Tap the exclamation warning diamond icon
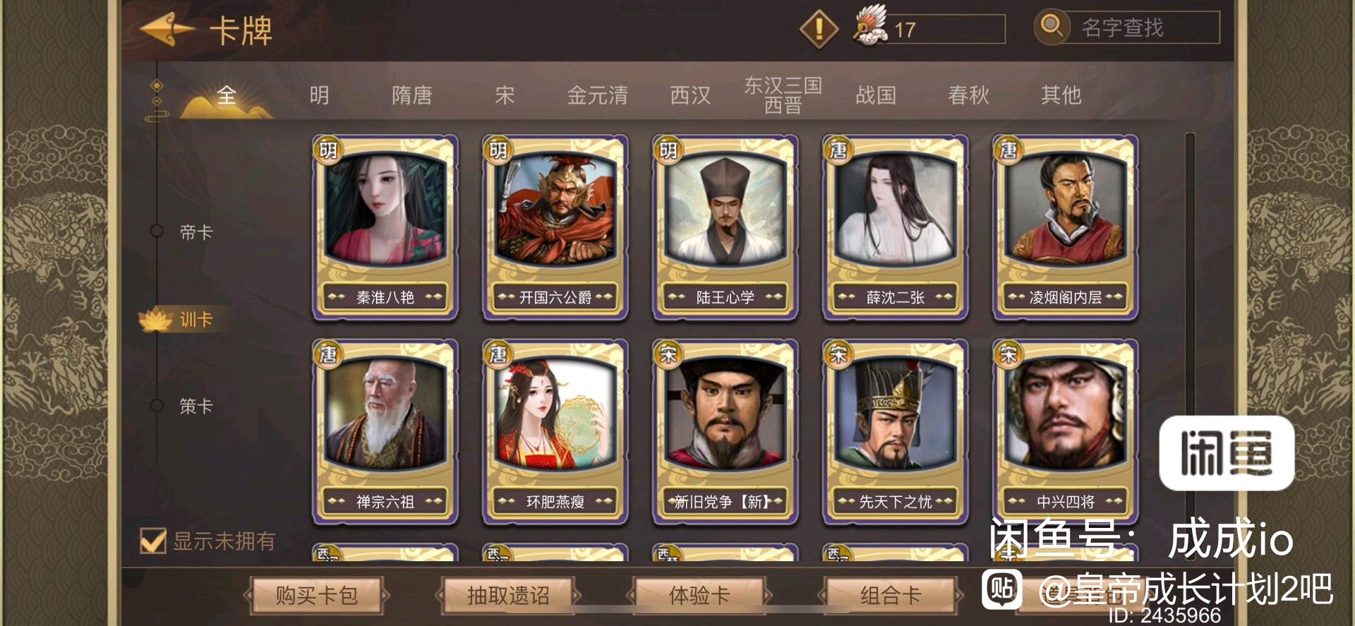Image resolution: width=1355 pixels, height=626 pixels. [819, 29]
